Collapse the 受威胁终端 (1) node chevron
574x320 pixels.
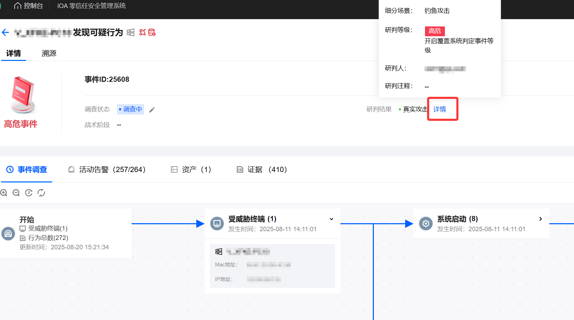tap(331, 219)
